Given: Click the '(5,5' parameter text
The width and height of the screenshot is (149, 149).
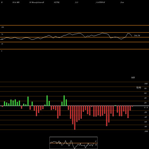Looking at the screenshot, I should 77,2.
